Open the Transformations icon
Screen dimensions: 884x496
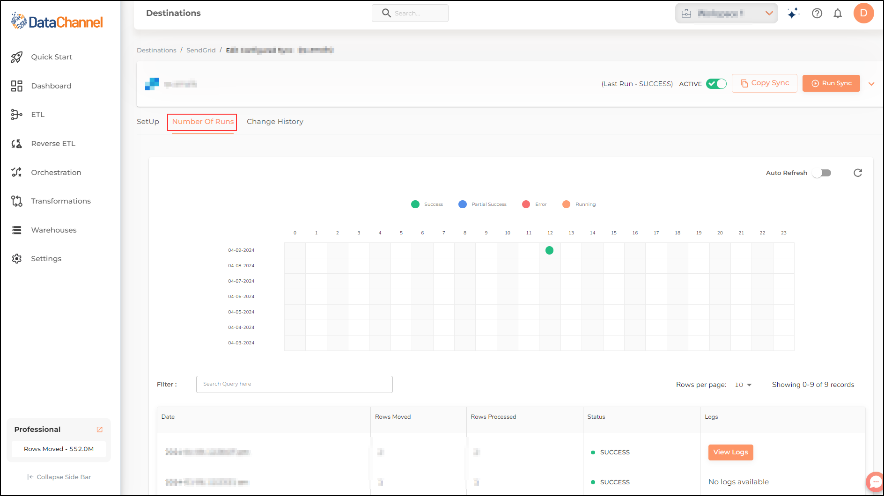17,201
